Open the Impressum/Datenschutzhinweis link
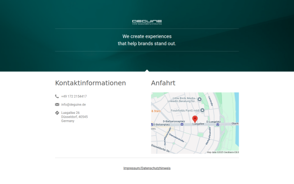294x184 pixels. tap(147, 168)
